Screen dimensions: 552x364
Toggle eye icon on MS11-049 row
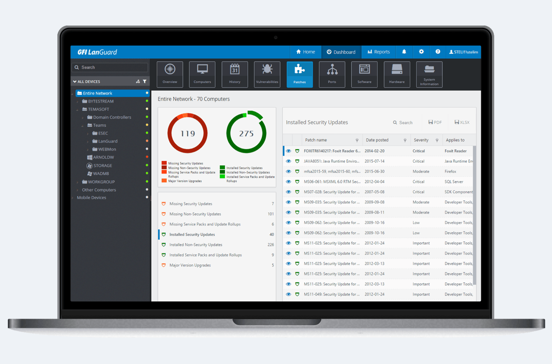point(288,294)
